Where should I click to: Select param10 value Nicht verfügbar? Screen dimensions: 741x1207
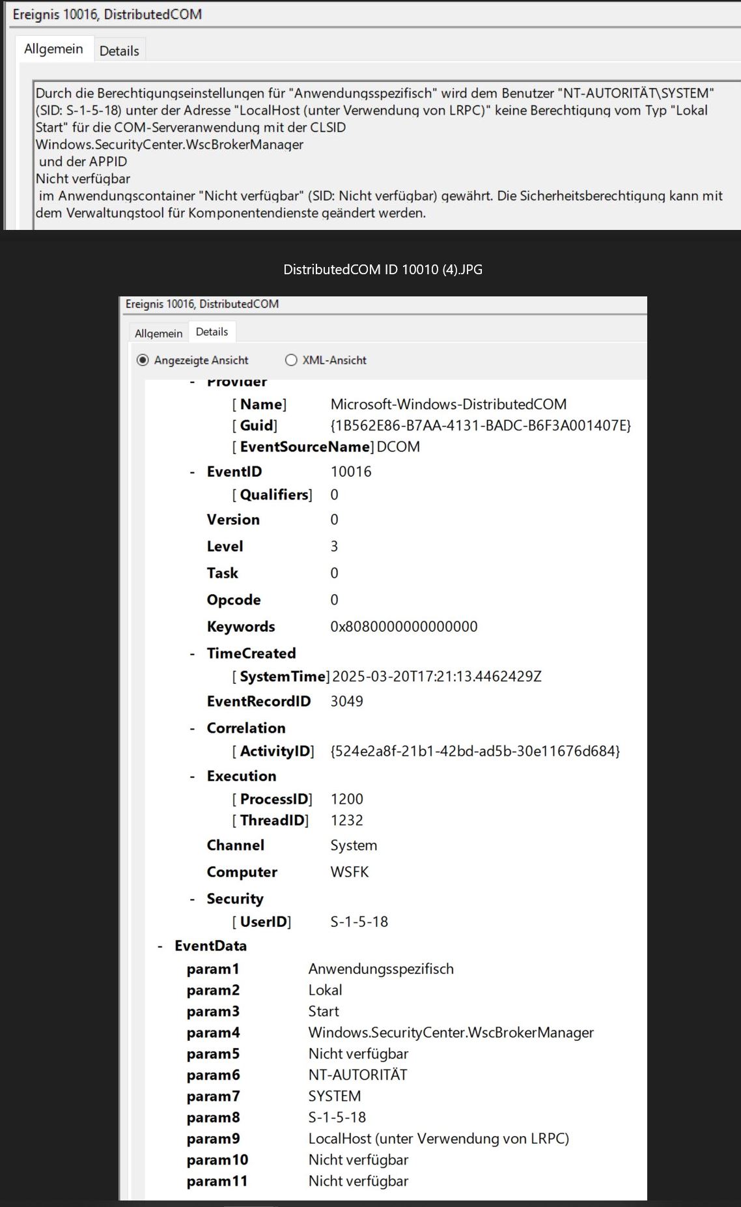(358, 1160)
